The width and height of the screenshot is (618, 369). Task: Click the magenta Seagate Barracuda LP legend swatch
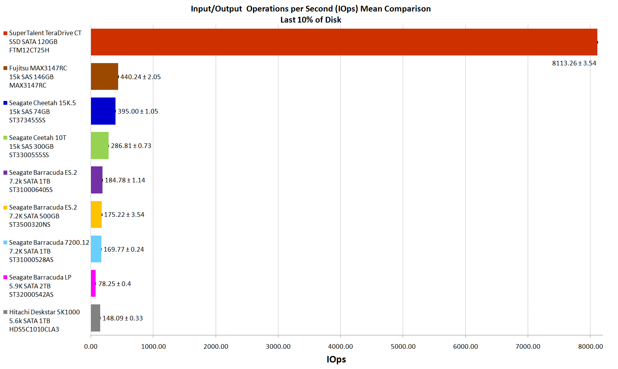point(5,277)
